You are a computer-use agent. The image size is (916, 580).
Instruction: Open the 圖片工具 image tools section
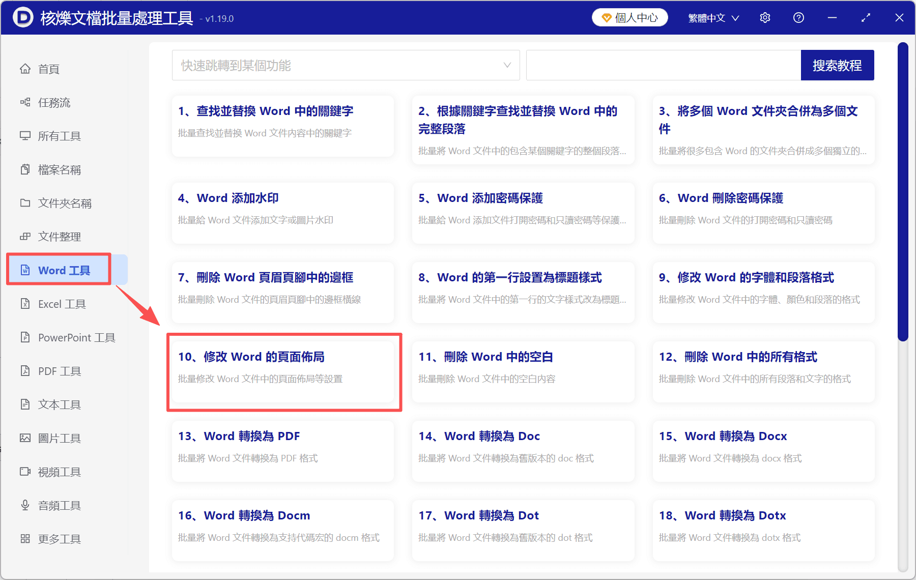click(x=59, y=438)
